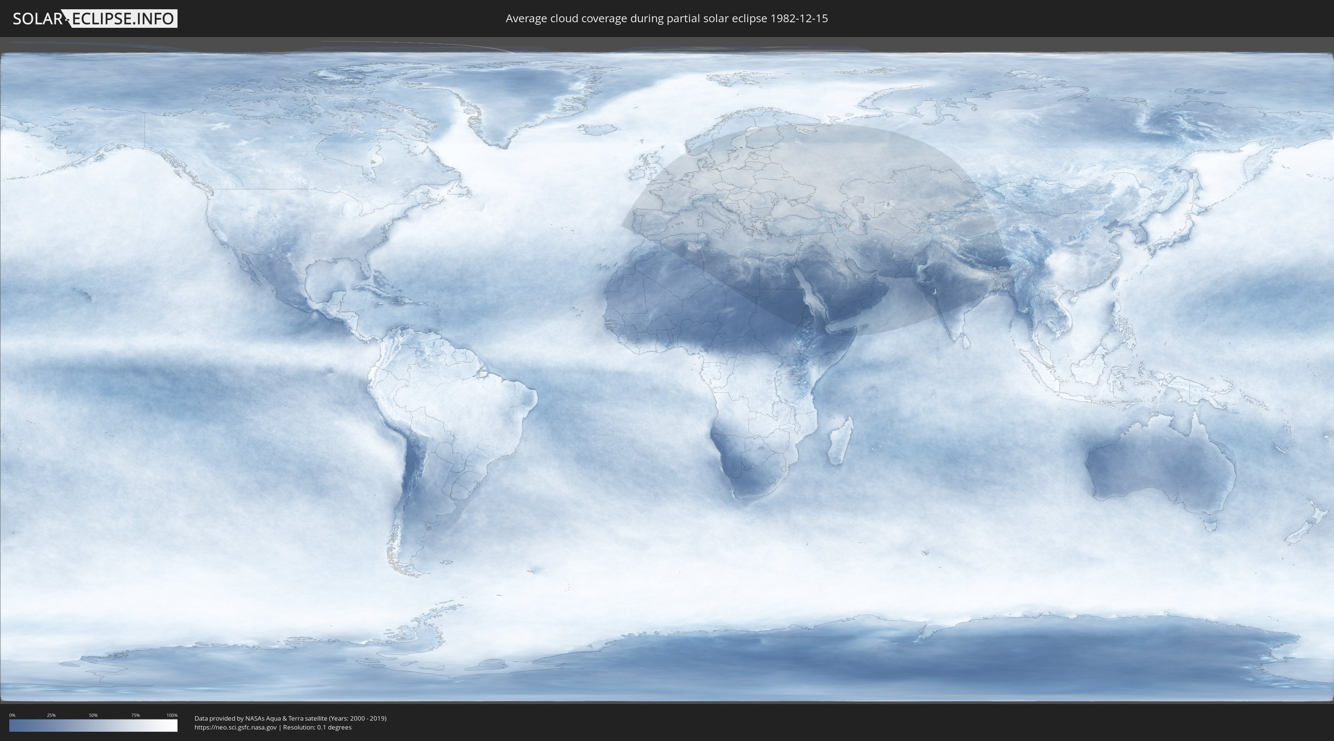Click the 0% legend label
The width and height of the screenshot is (1334, 741).
click(x=12, y=715)
